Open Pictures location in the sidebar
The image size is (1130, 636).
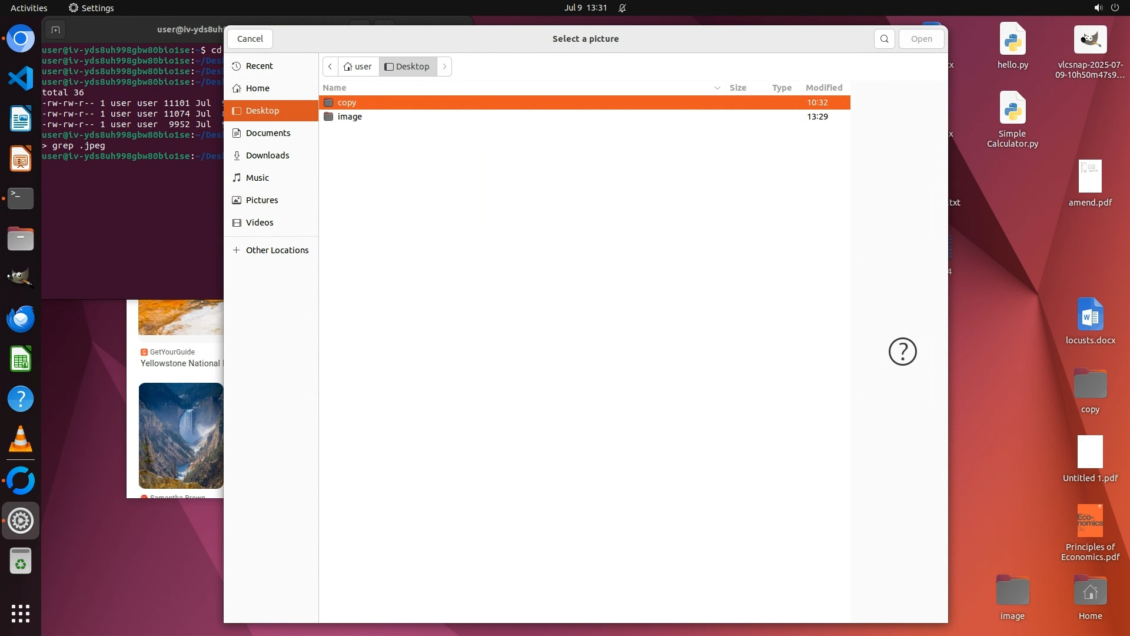coord(261,200)
